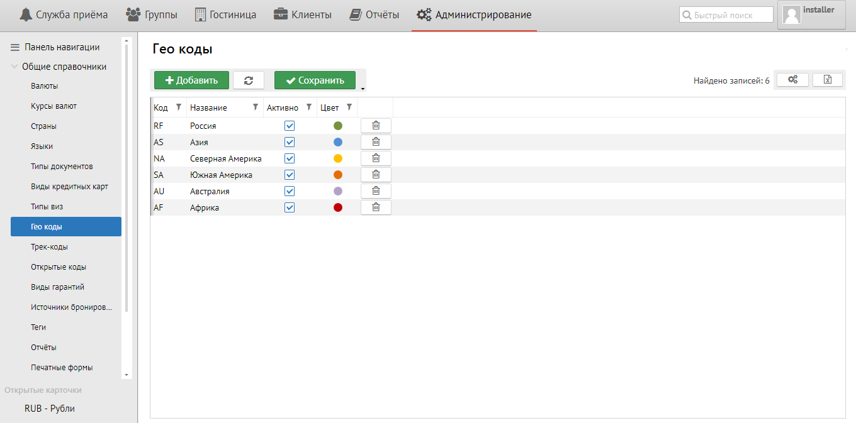
Task: Remove Австралия entry using trash icon
Action: [376, 191]
